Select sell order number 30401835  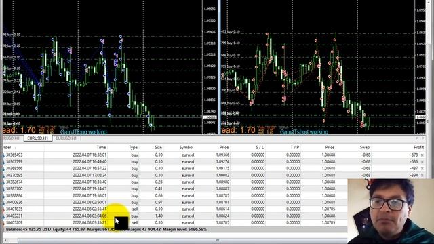[14, 209]
